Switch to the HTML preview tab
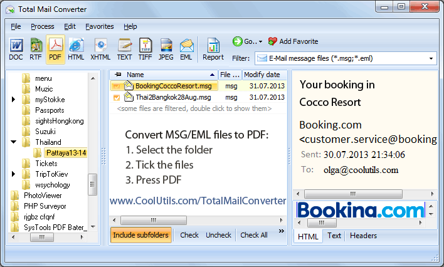Screen dimensions: 444x267 [308, 236]
